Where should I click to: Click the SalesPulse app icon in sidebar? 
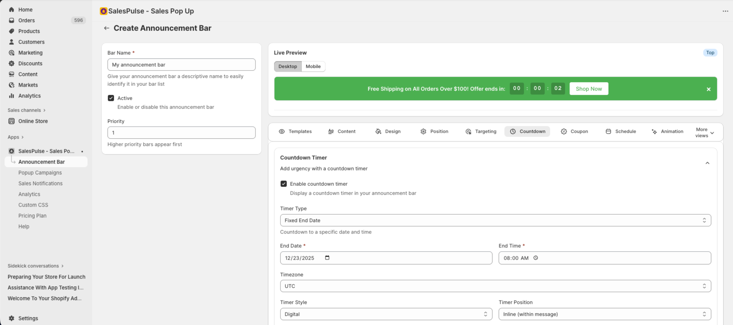(x=11, y=151)
